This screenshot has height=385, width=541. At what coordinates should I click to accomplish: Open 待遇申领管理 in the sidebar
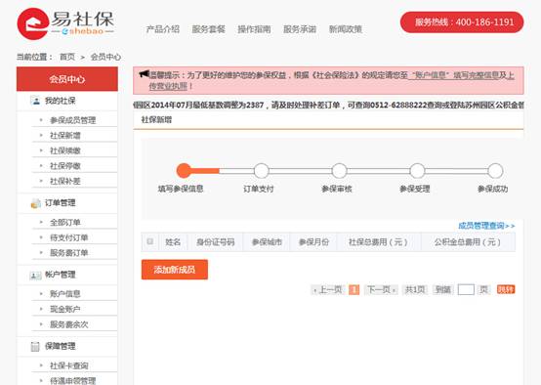73,380
